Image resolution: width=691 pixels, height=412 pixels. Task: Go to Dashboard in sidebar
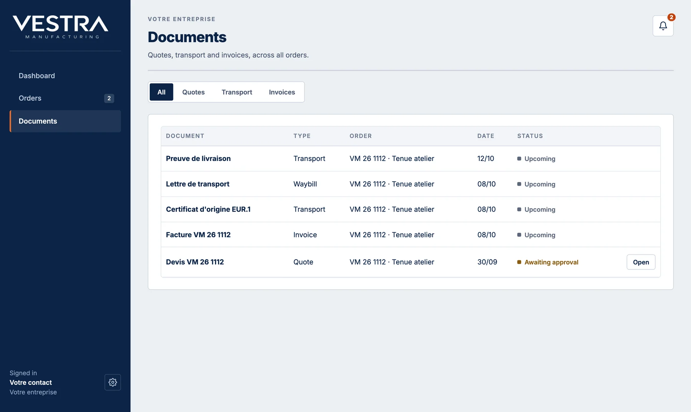click(x=65, y=76)
